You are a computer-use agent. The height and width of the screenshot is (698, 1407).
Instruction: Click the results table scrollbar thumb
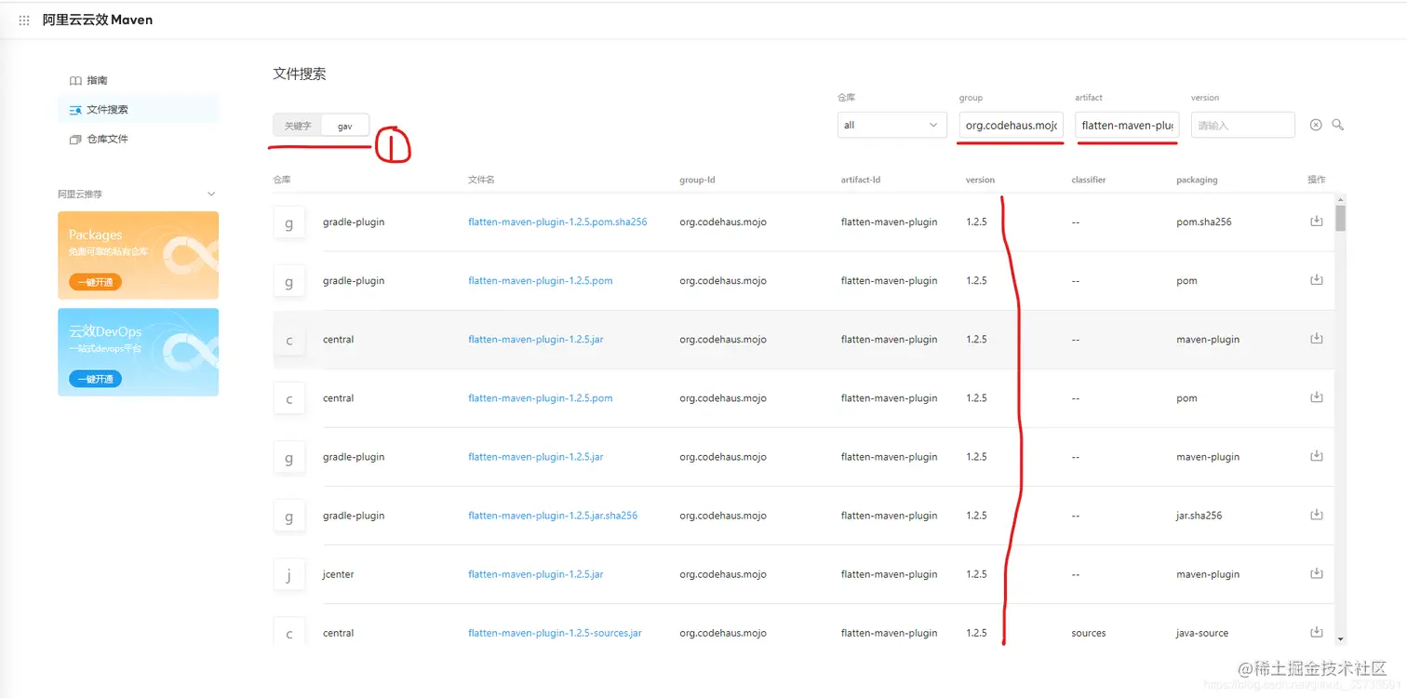(1341, 218)
